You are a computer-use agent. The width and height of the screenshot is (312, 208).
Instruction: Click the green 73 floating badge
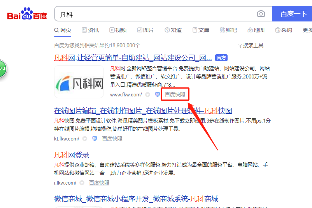click(3, 68)
